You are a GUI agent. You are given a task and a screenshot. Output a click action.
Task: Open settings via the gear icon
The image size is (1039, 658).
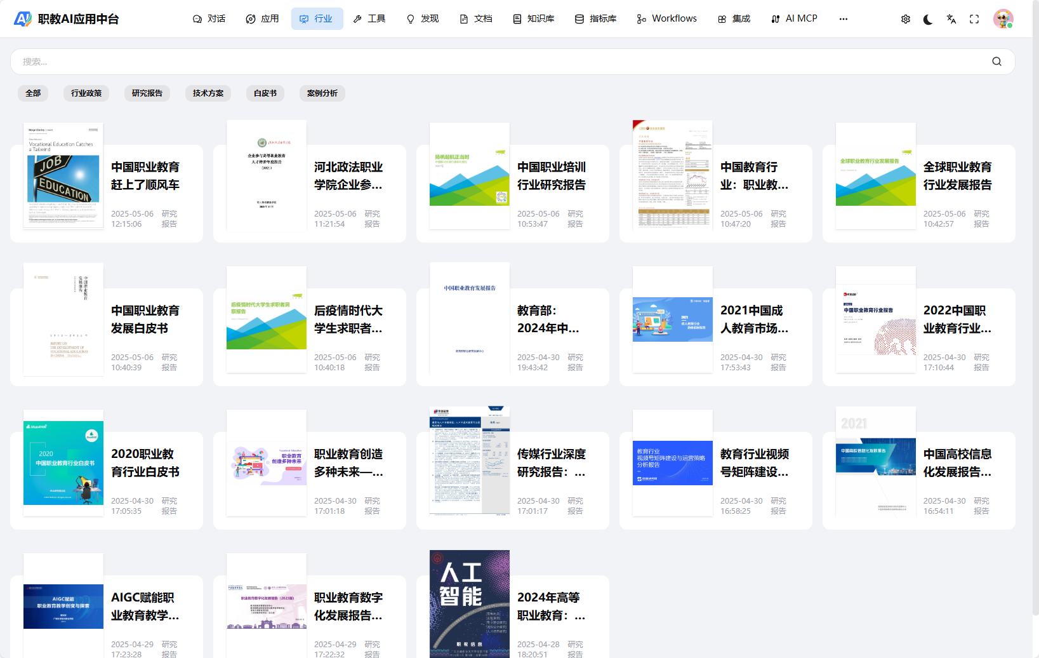tap(905, 19)
